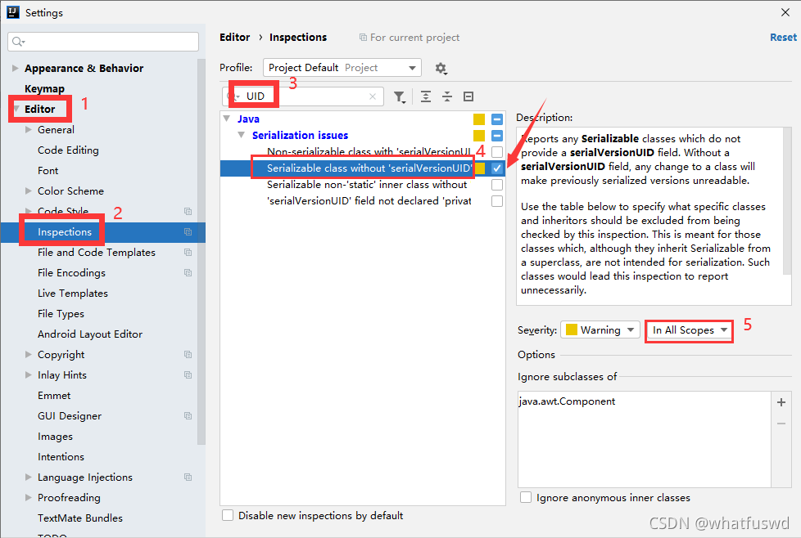Image resolution: width=801 pixels, height=538 pixels.
Task: Uncheck Serializable class without 'serialVersionUID' inspection
Action: pos(497,168)
